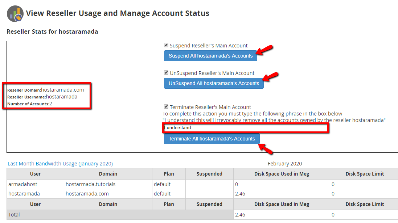Toggle Terminate Reseller's Main Account checkbox
398x223 pixels.
tap(166, 107)
